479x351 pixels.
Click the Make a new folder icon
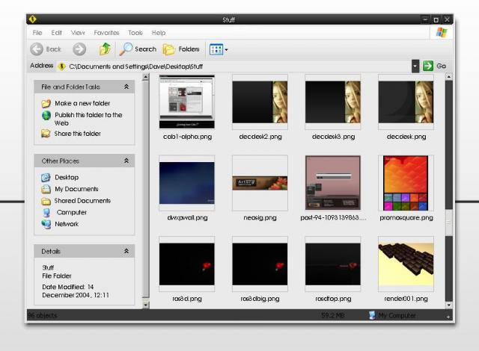[x=46, y=104]
